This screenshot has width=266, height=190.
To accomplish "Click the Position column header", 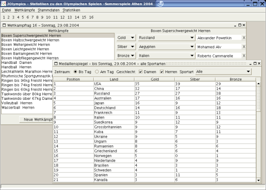I will (x=73, y=79).
